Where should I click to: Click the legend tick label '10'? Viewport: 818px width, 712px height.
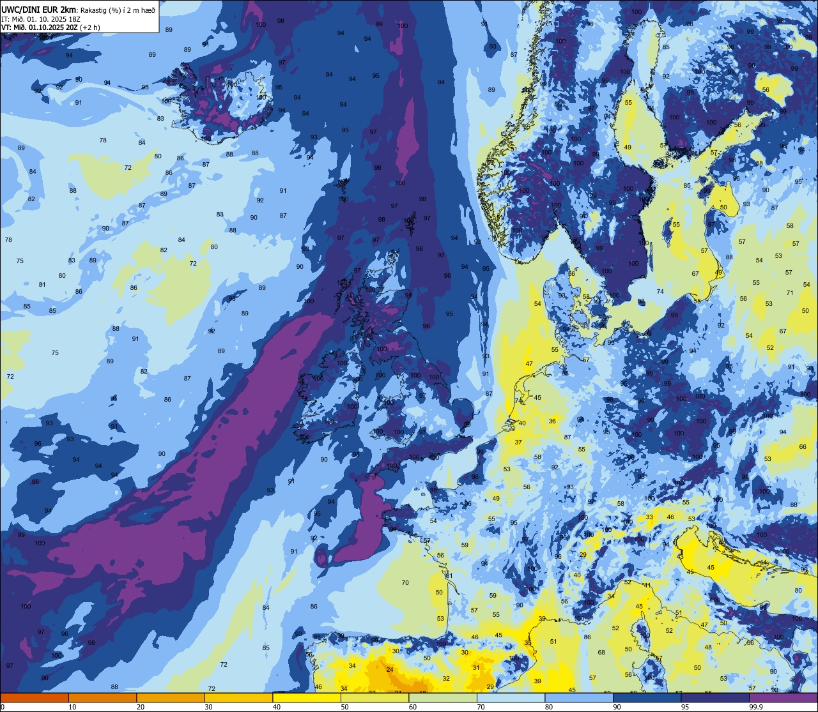tap(72, 707)
